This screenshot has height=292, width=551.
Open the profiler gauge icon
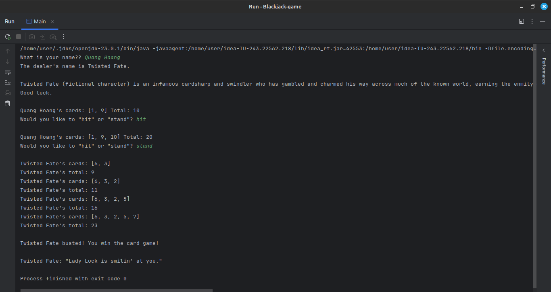pos(53,37)
